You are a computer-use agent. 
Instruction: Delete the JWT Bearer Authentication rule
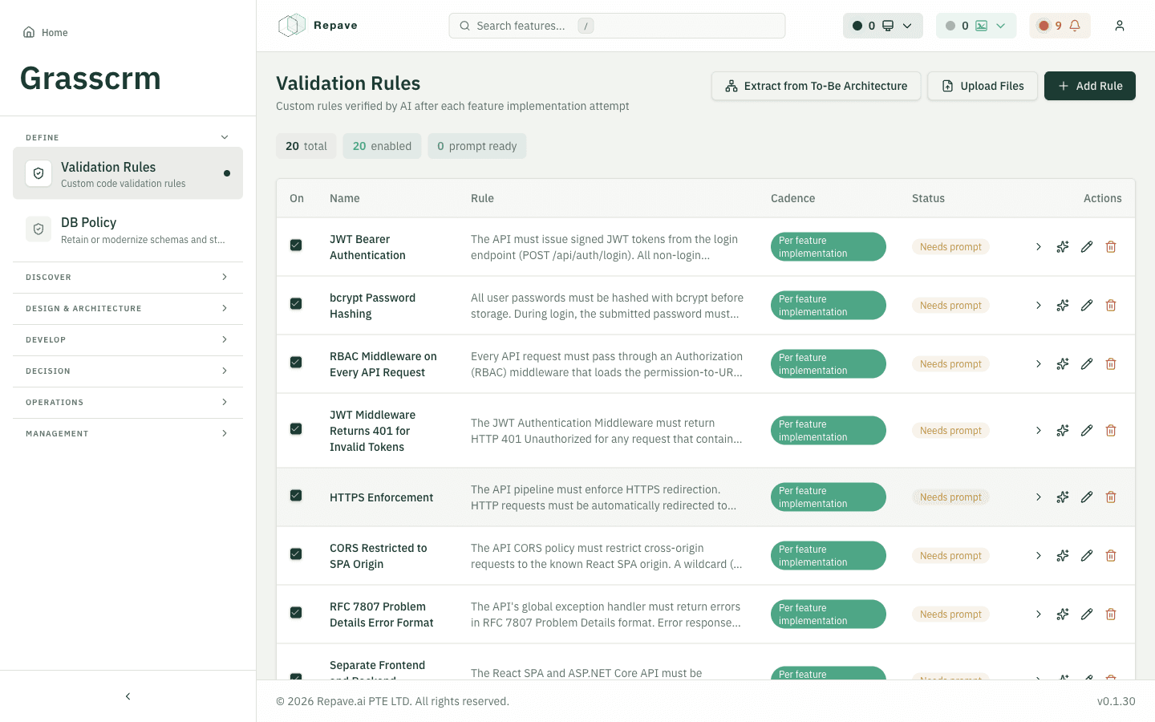pos(1111,247)
